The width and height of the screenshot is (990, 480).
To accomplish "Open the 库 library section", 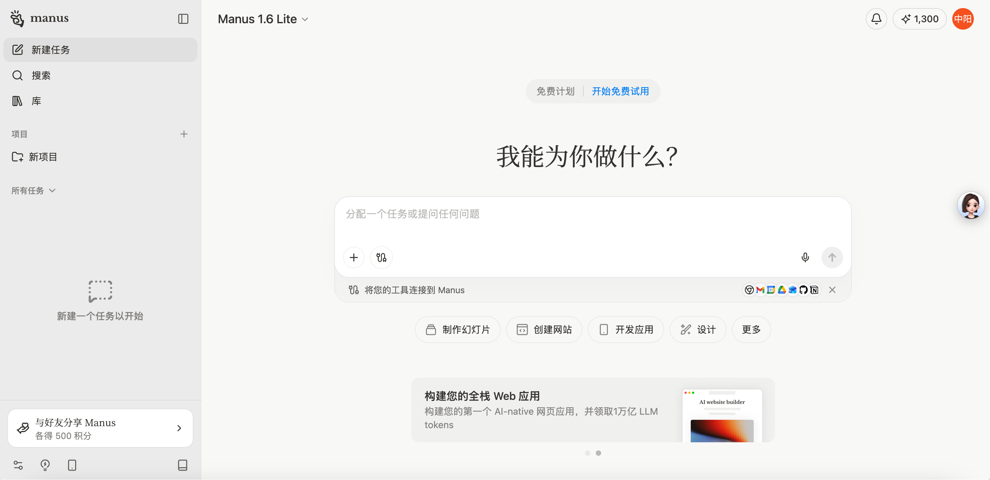I will [x=36, y=101].
